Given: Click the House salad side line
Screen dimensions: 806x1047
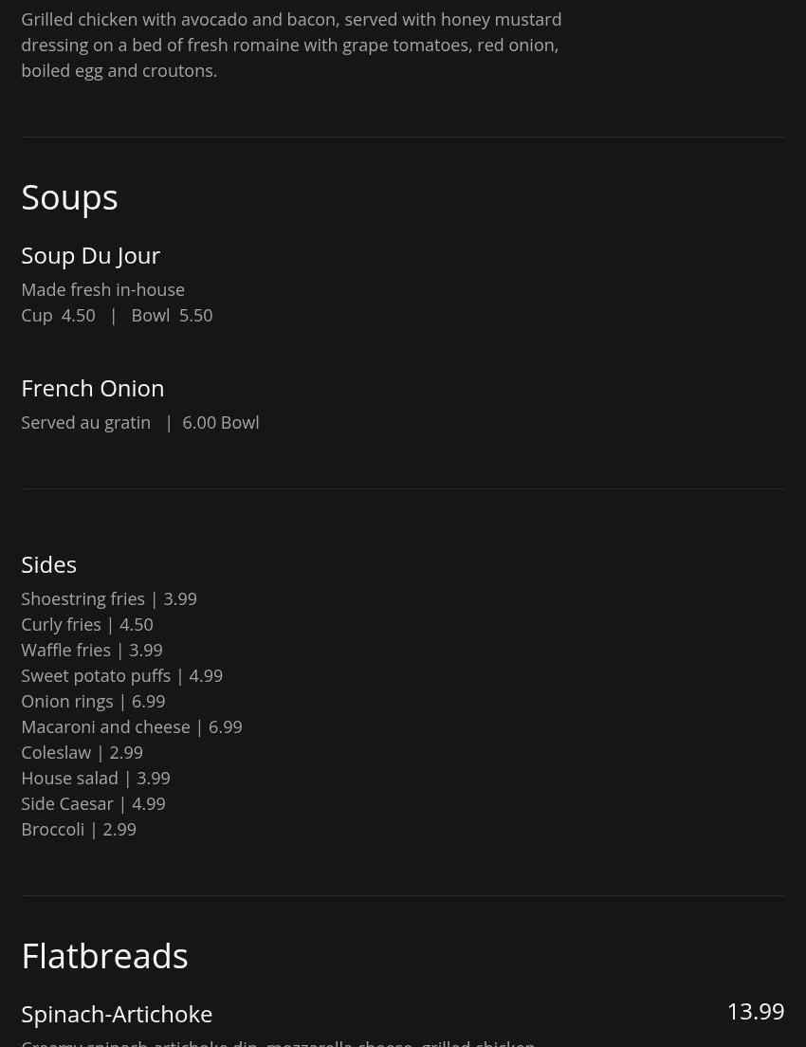Looking at the screenshot, I should tap(96, 779).
